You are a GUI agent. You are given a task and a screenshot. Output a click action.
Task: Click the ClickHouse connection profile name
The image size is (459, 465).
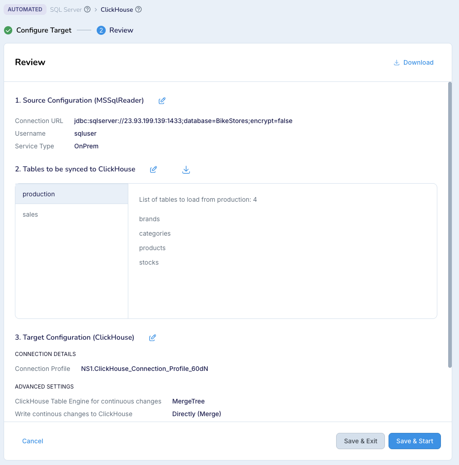145,369
